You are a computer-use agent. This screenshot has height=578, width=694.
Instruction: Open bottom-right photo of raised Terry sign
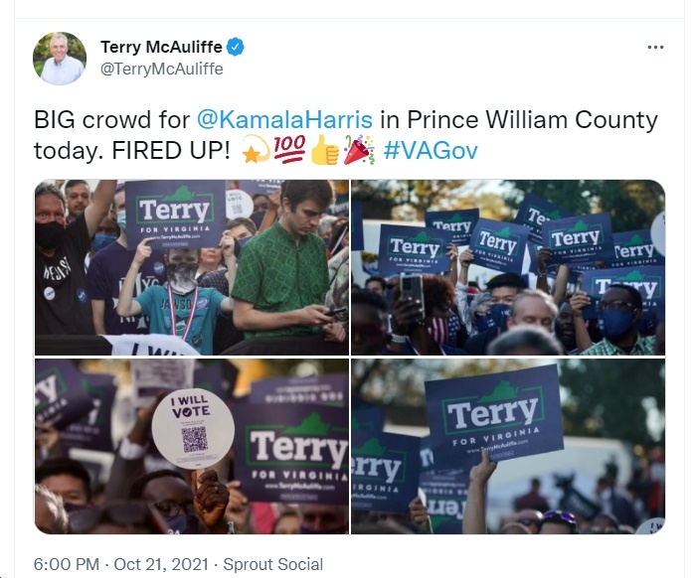click(x=508, y=446)
